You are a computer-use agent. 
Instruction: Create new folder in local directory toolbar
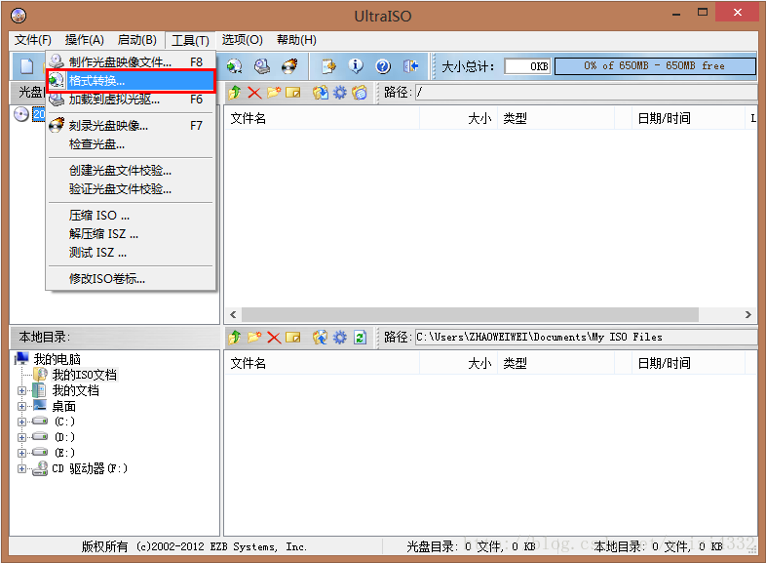254,337
